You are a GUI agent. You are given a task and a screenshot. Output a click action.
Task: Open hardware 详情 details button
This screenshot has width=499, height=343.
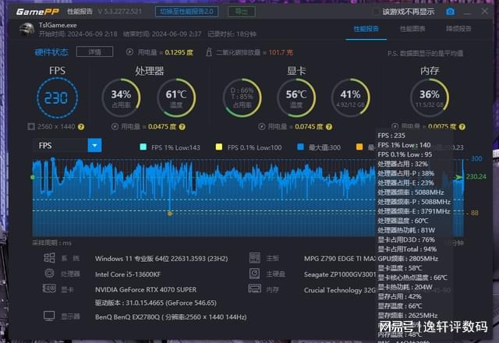click(x=94, y=51)
